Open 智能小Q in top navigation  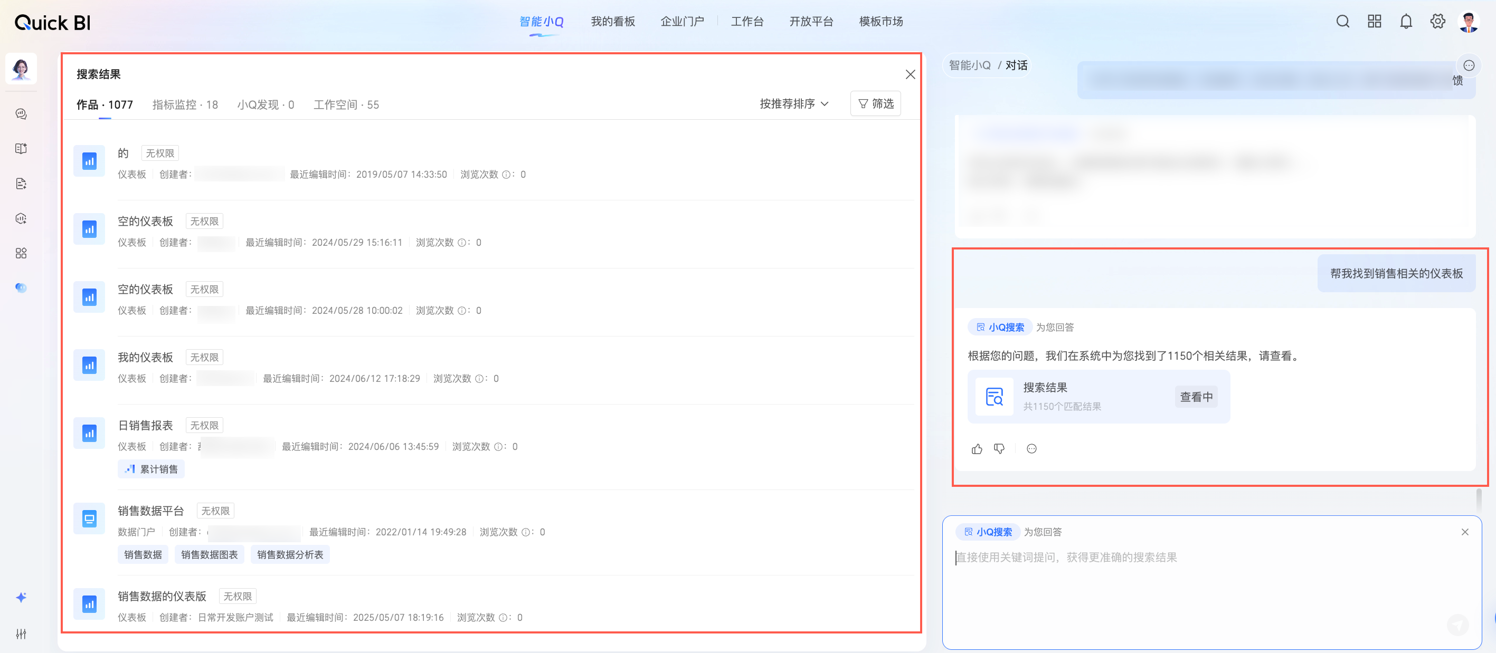pyautogui.click(x=541, y=22)
